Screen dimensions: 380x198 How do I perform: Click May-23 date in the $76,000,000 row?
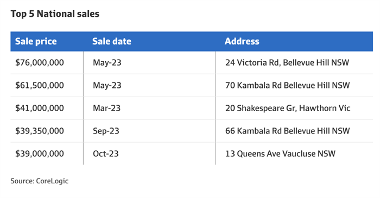(107, 63)
